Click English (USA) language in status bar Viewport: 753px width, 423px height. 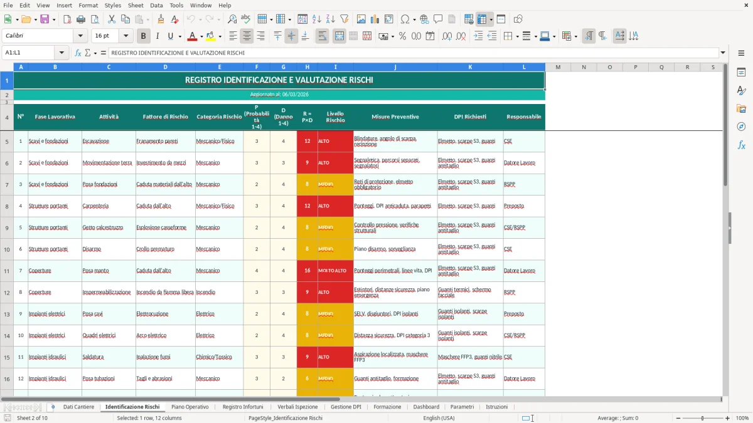pyautogui.click(x=439, y=418)
